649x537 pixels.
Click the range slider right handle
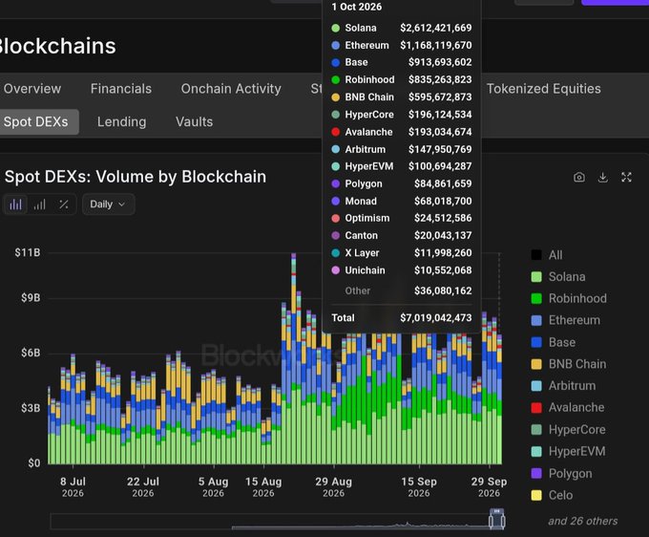point(503,520)
